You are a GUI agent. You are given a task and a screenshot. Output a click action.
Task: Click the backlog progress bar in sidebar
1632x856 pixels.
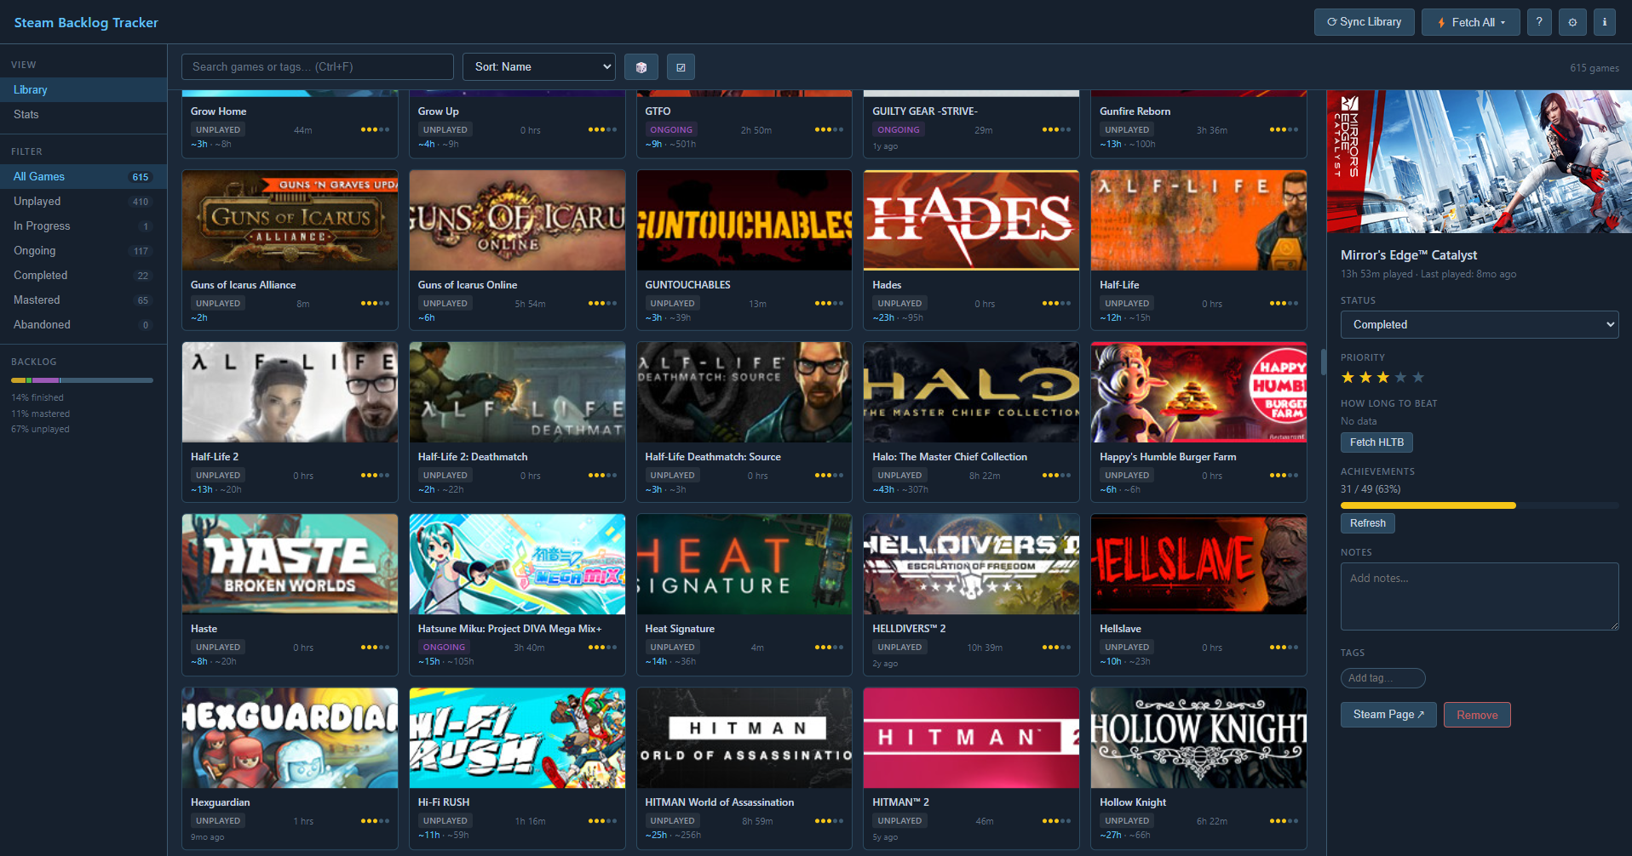click(82, 380)
